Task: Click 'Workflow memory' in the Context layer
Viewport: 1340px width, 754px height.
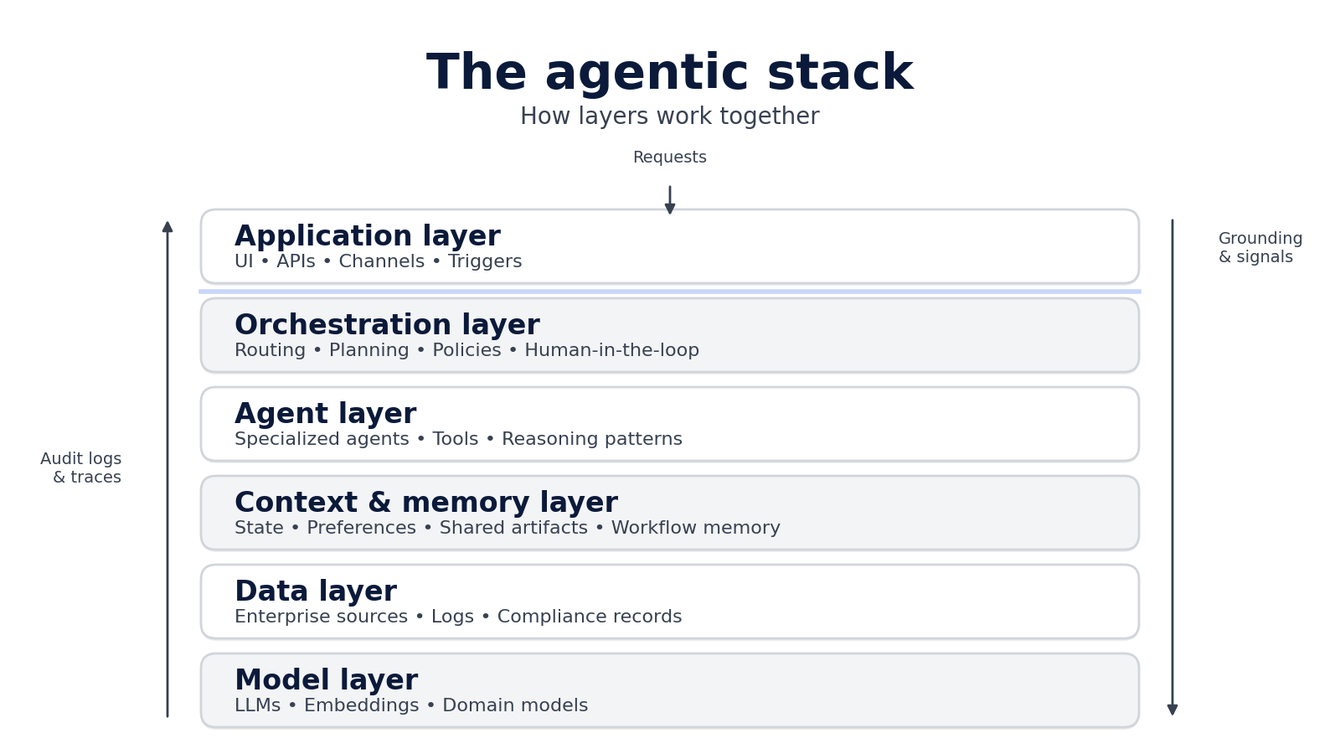Action: pyautogui.click(x=696, y=528)
